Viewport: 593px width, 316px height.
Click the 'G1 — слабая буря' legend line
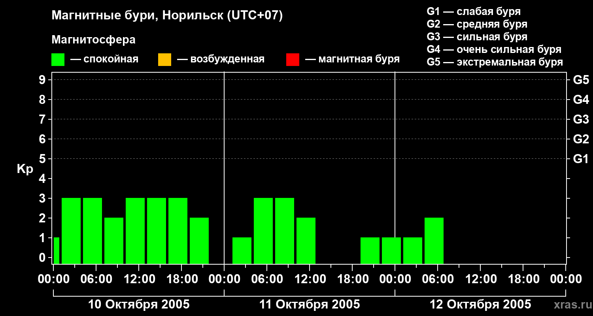474,11
